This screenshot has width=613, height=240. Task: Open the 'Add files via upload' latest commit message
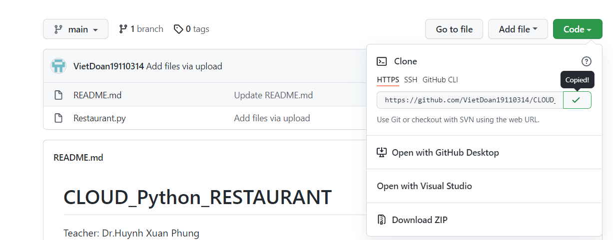pos(184,66)
